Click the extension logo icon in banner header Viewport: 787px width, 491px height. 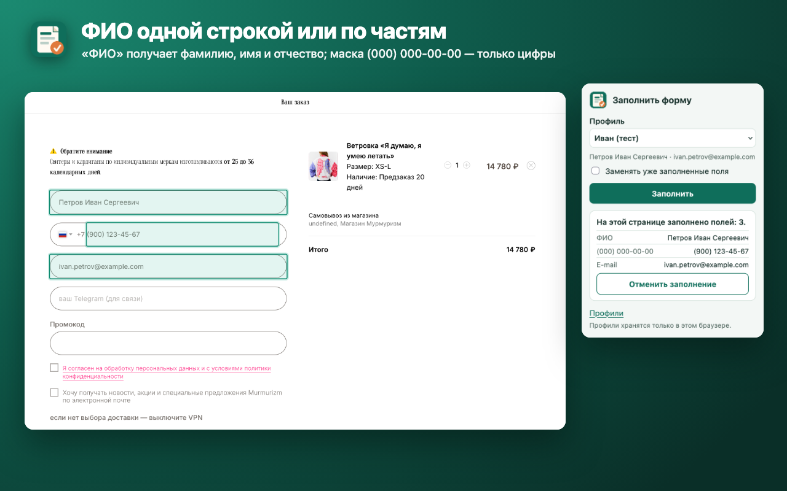point(49,41)
